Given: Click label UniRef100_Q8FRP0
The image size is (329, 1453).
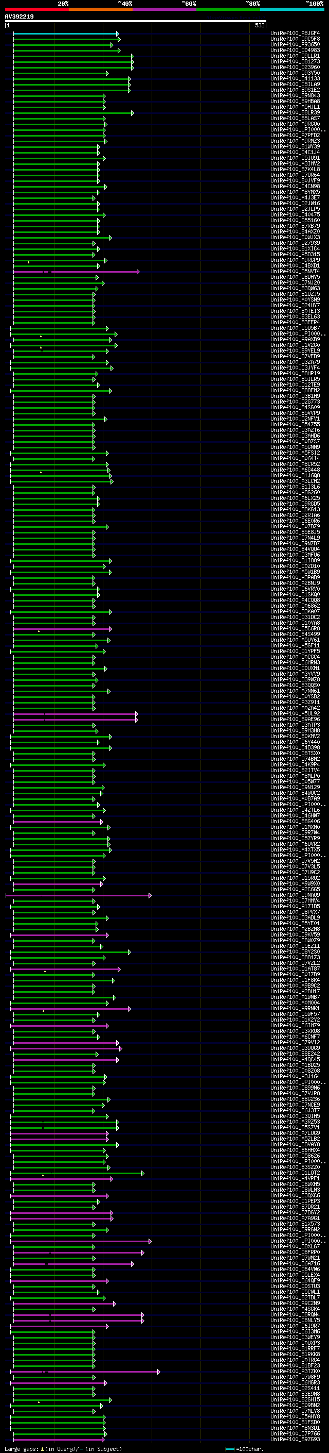Looking at the screenshot, I should (x=295, y=1252).
